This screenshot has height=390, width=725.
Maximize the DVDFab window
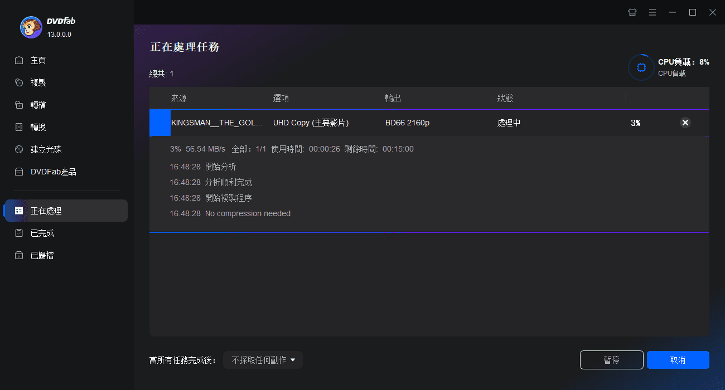pos(692,12)
